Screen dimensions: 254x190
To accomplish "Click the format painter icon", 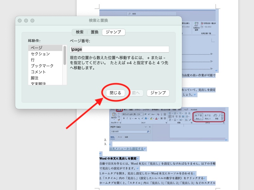I will [119, 119].
